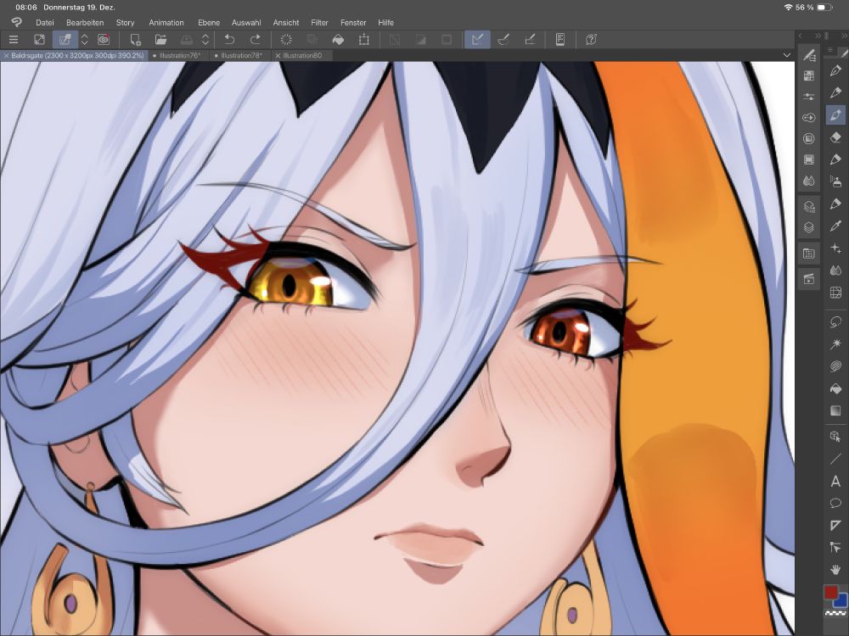Toggle the dotted selection circle icon

(286, 40)
